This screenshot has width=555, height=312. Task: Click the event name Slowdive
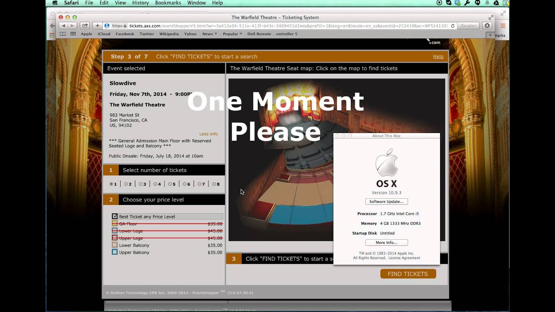coord(123,83)
